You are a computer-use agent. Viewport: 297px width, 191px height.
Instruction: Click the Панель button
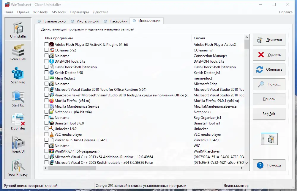pyautogui.click(x=269, y=99)
